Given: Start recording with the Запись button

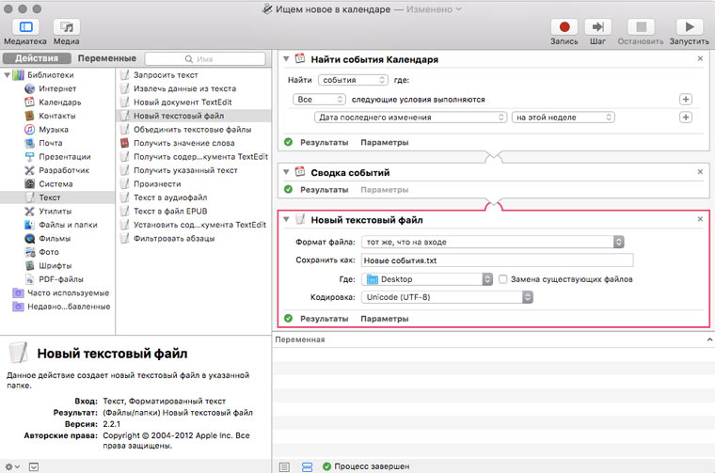Looking at the screenshot, I should coord(564,27).
